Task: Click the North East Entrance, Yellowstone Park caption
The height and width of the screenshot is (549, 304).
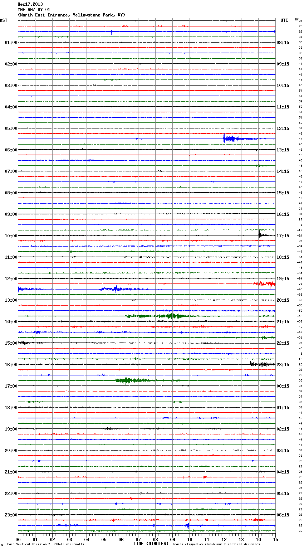Action: [x=72, y=15]
